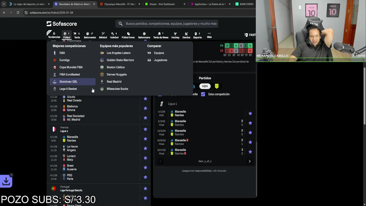
Task: Open Denver Nuggets team page
Action: click(116, 74)
